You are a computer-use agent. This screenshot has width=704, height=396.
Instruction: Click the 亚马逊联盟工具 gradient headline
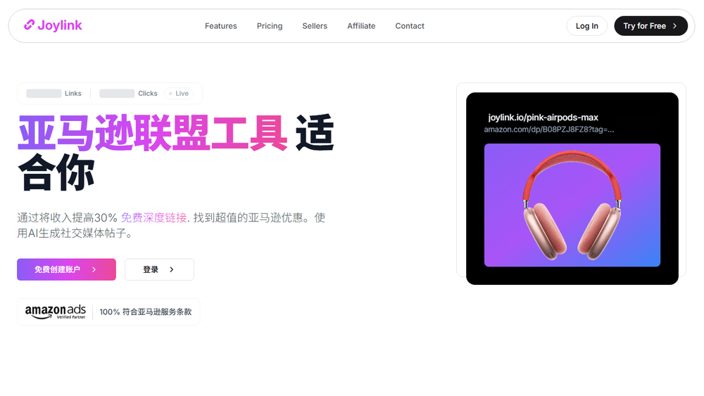coord(153,133)
